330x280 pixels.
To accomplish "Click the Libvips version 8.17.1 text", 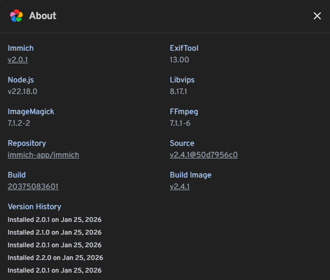I will 179,91.
